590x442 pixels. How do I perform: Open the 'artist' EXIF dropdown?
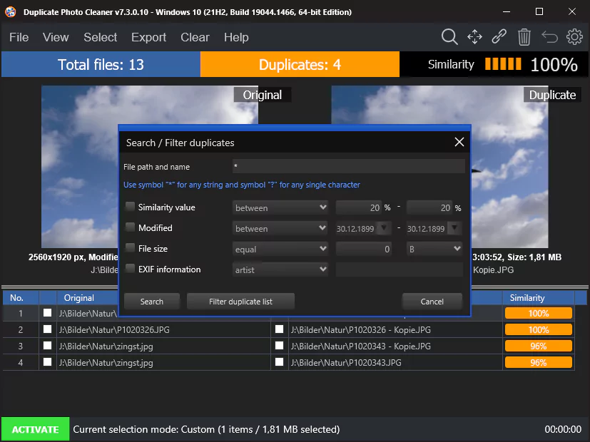pos(280,269)
